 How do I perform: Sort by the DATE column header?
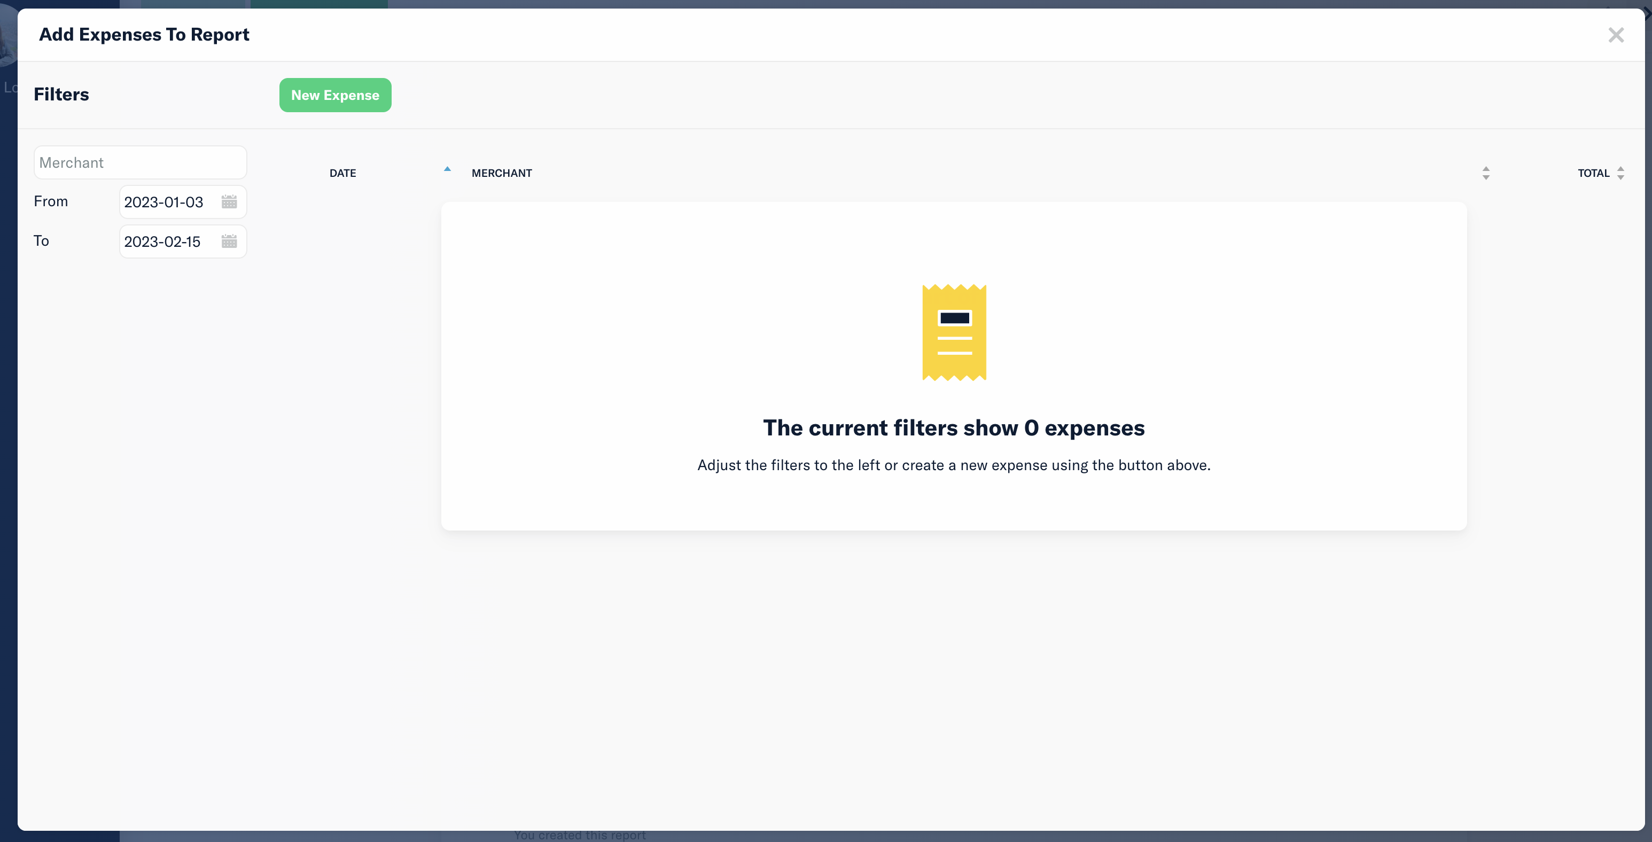point(342,173)
